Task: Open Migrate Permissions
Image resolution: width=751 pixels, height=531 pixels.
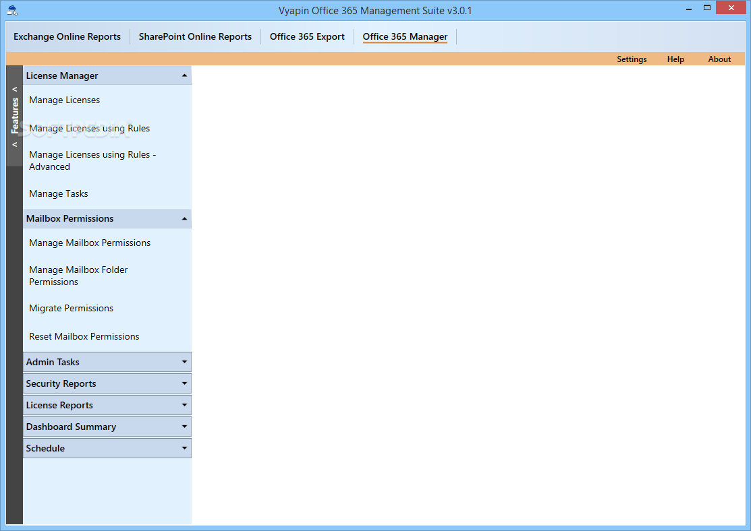Action: coord(71,309)
